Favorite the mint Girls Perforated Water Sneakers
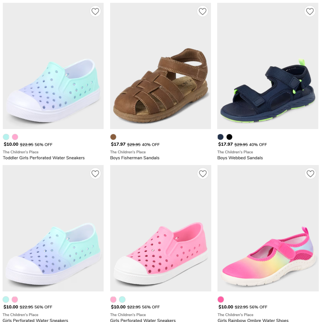 pos(95,174)
